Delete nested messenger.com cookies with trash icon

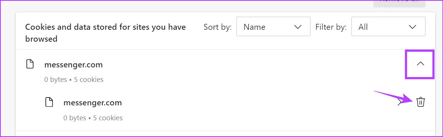[x=420, y=102]
